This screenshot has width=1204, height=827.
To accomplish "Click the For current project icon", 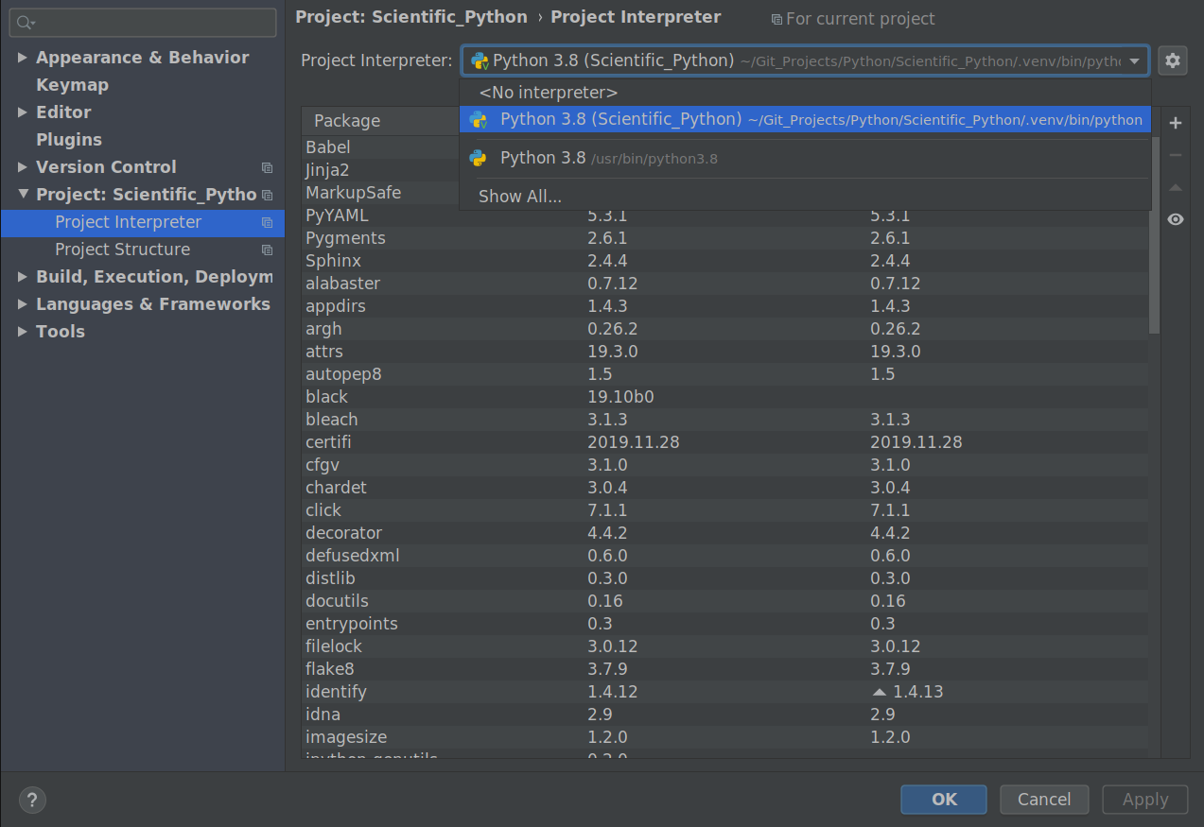I will click(x=776, y=19).
